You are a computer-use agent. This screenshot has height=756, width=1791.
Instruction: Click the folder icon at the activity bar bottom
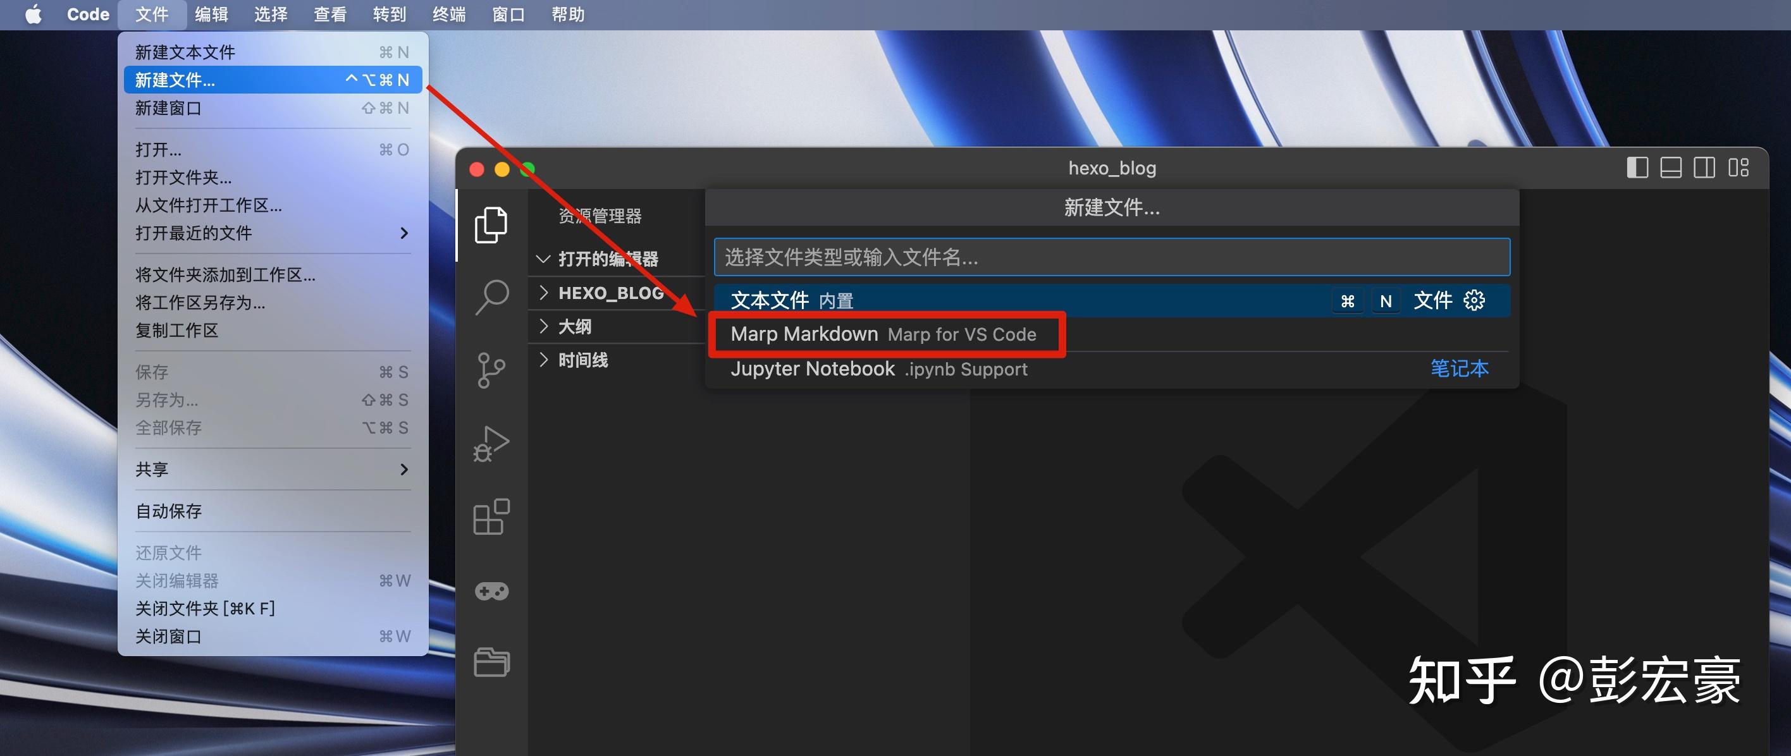(x=491, y=662)
